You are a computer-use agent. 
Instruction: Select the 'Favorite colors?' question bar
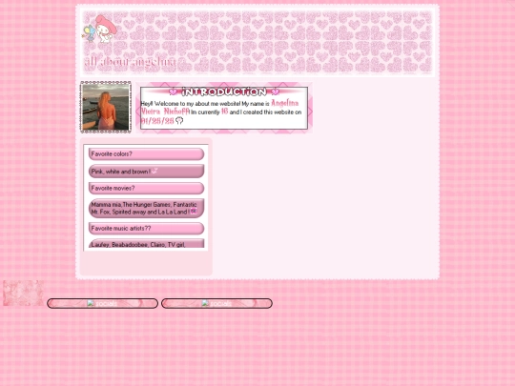146,154
